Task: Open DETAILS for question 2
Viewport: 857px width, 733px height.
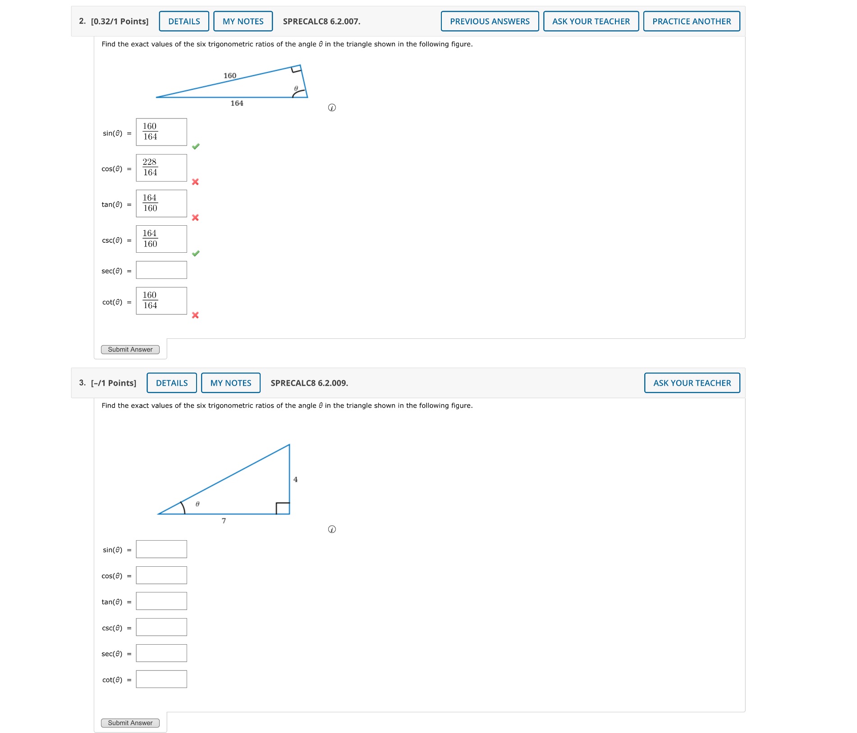Action: tap(184, 21)
